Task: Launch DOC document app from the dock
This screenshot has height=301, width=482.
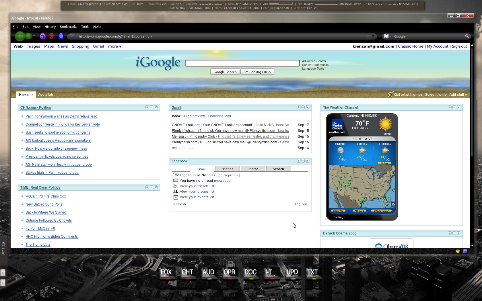Action: pos(250,273)
